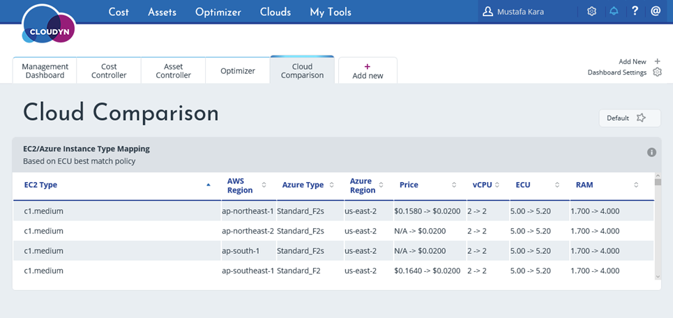Select the ap-southeast-1 cell

point(248,271)
